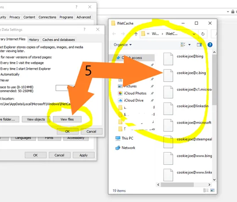237x202 pixels.
Task: Switch to the History tab
Action: point(34,40)
